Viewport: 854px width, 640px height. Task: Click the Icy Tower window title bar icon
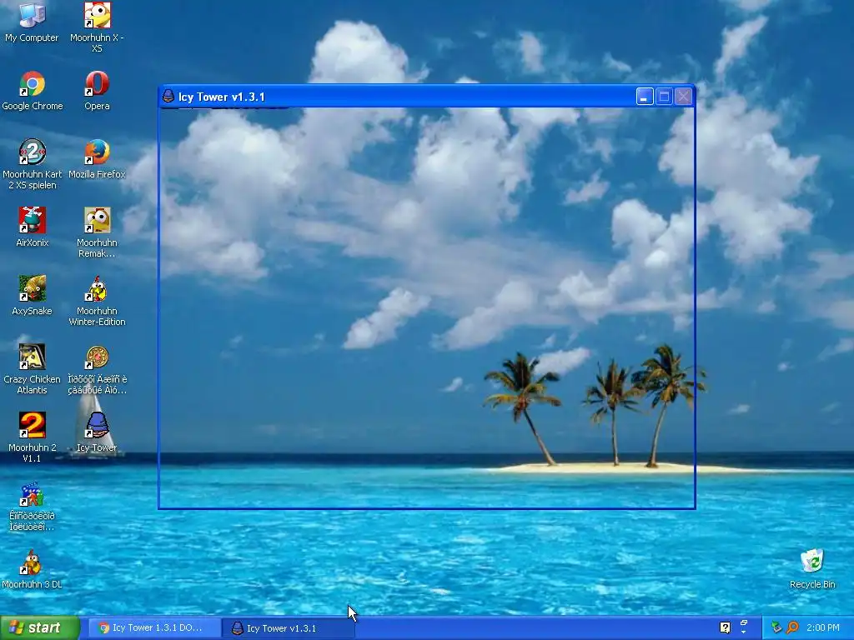[x=168, y=97]
